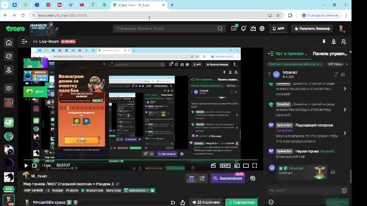Go to Home in left sidebar

(9, 42)
